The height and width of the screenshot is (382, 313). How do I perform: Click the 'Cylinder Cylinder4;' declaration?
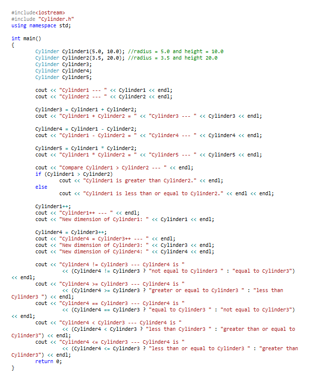[x=63, y=71]
